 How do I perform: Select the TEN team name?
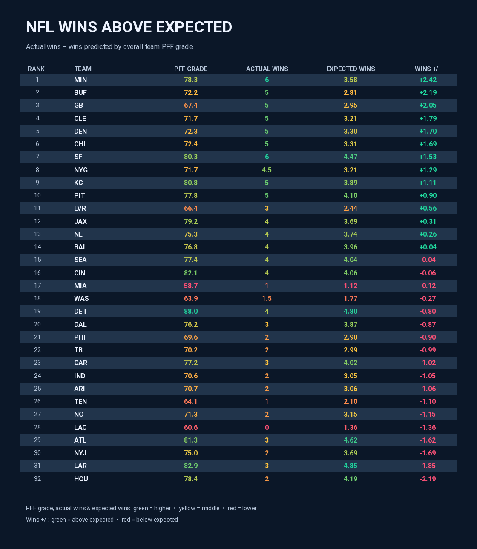pos(80,401)
